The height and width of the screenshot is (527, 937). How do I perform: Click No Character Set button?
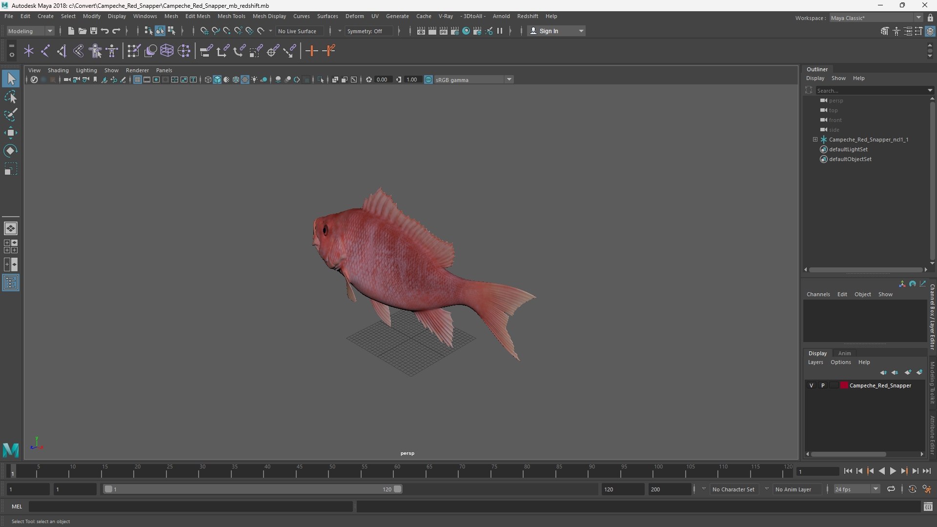tap(733, 489)
